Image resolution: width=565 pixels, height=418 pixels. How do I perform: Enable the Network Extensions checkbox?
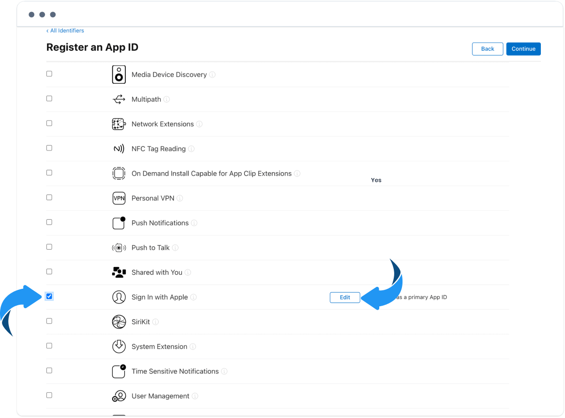(49, 123)
